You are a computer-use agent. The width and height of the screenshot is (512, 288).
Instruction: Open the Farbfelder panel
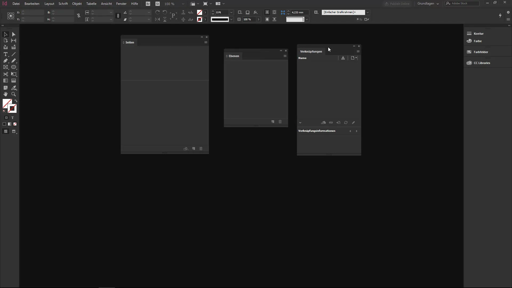pyautogui.click(x=481, y=52)
